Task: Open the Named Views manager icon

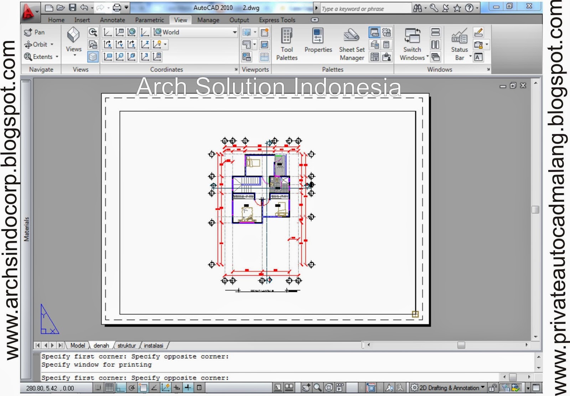Action: click(x=93, y=45)
